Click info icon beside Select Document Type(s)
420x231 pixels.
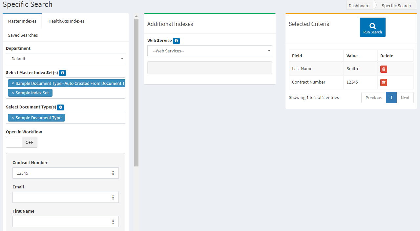[60, 107]
